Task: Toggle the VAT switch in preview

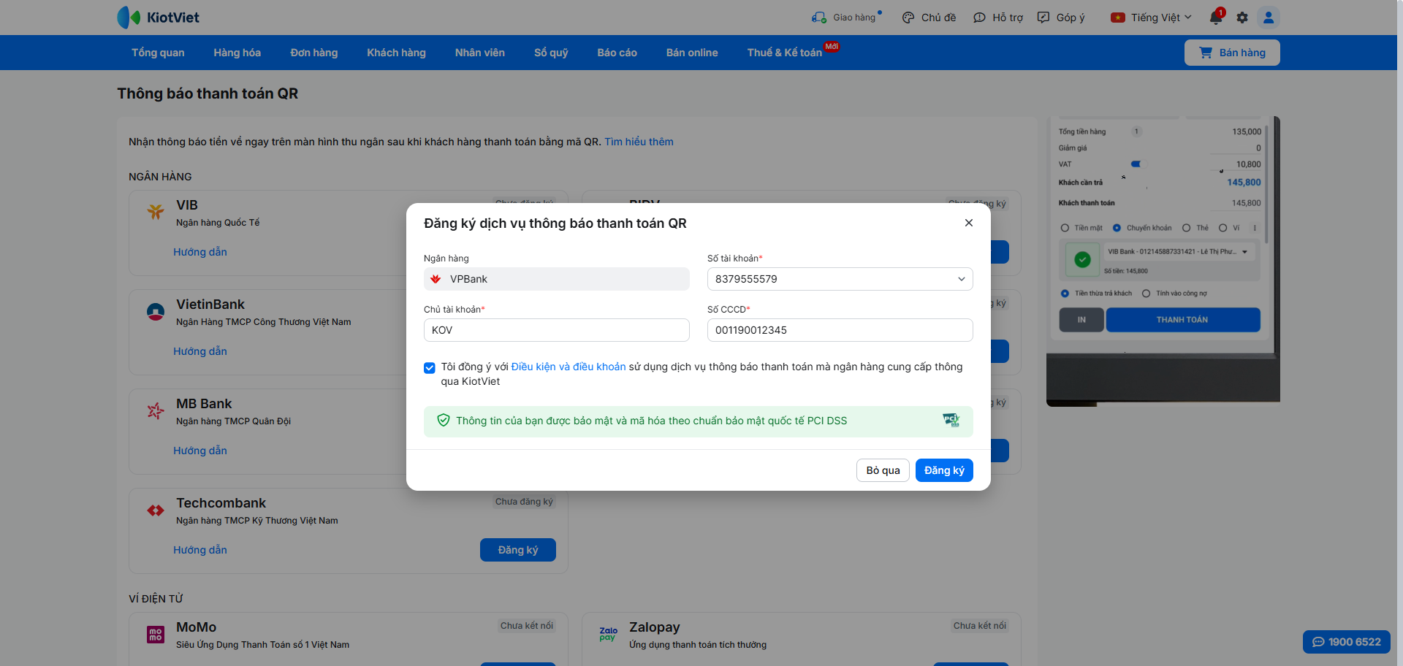Action: (1136, 164)
